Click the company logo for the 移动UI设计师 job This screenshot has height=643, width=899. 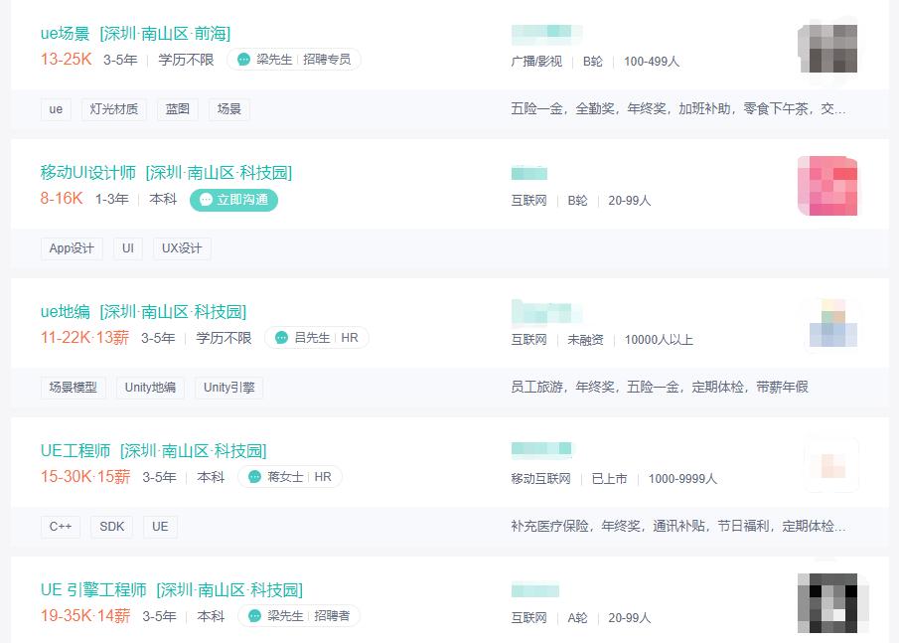pos(828,186)
